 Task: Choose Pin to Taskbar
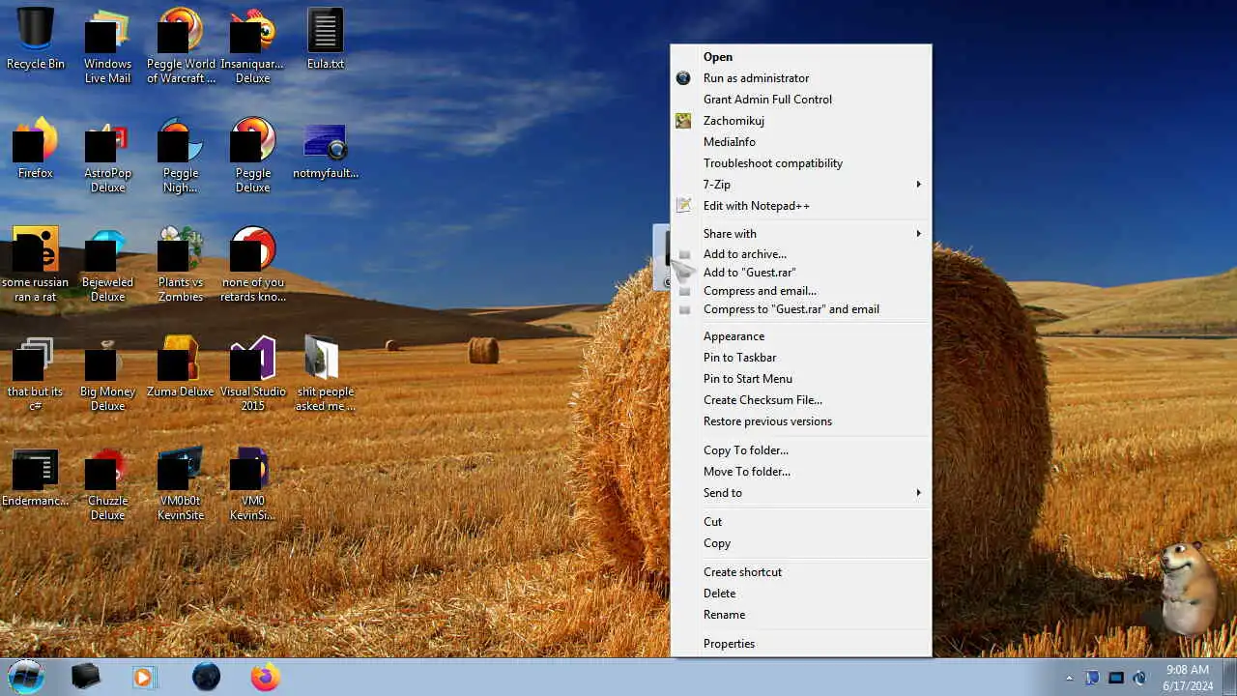click(801, 358)
